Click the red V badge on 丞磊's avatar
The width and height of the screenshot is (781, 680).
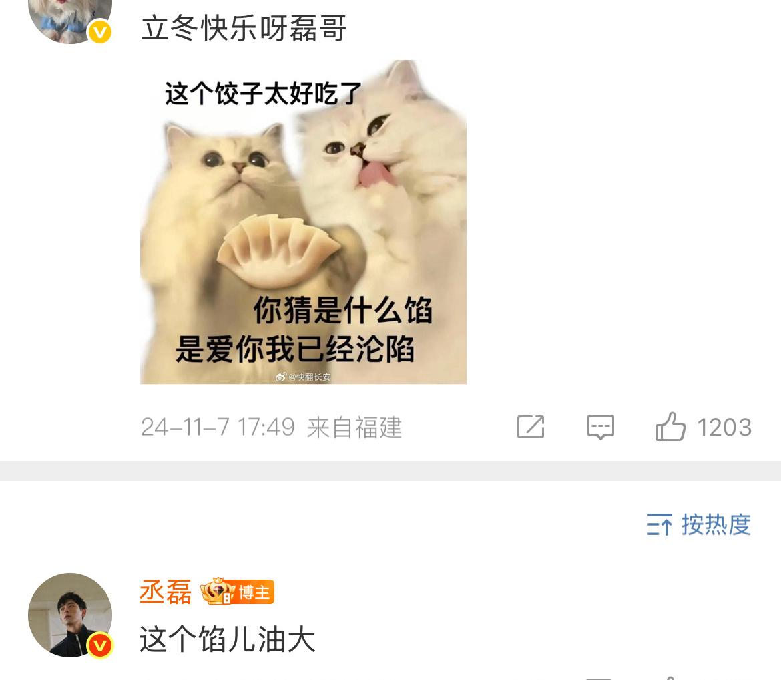pyautogui.click(x=100, y=646)
